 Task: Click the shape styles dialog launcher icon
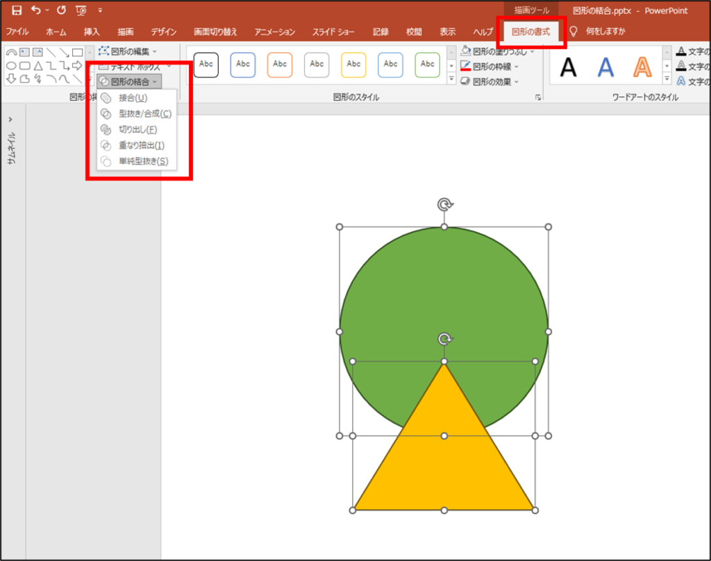(x=538, y=98)
